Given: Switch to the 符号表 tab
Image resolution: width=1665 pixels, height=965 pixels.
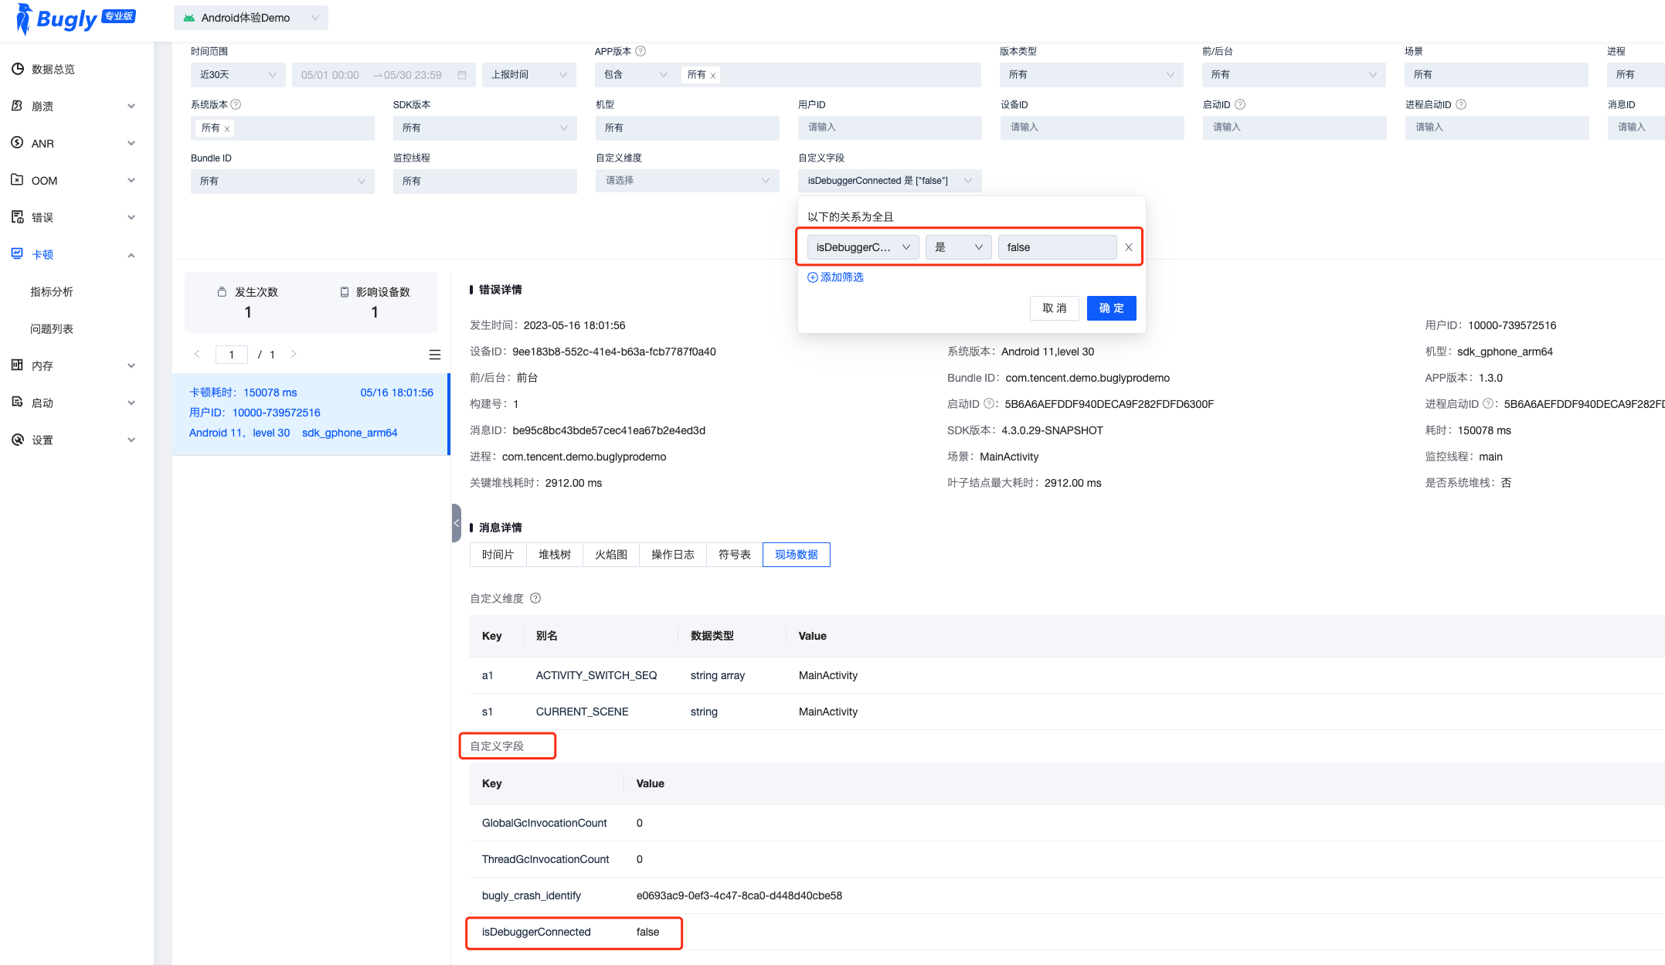Looking at the screenshot, I should tap(735, 555).
